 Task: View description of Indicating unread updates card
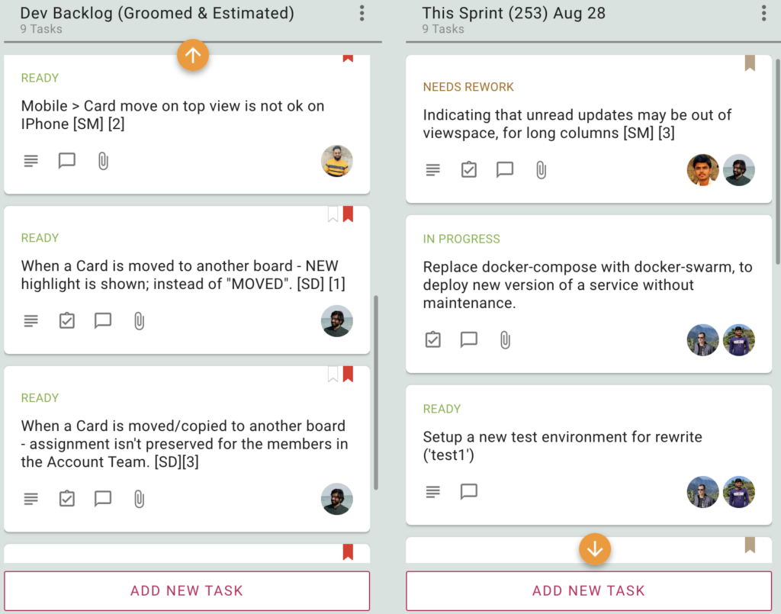[x=433, y=170]
